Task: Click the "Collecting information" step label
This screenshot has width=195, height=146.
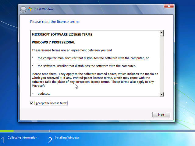Action: (x=22, y=137)
